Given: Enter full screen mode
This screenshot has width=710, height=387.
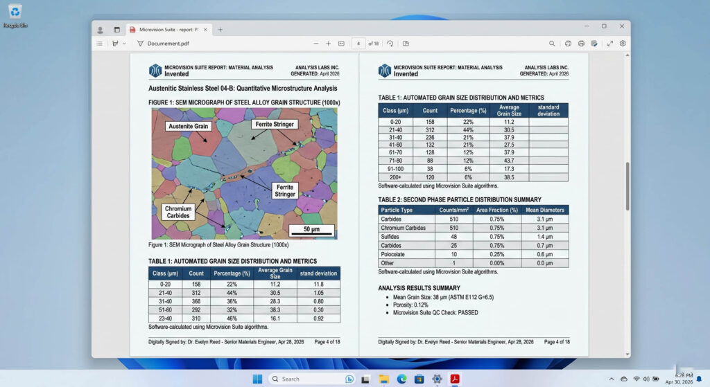Looking at the screenshot, I should pyautogui.click(x=610, y=44).
